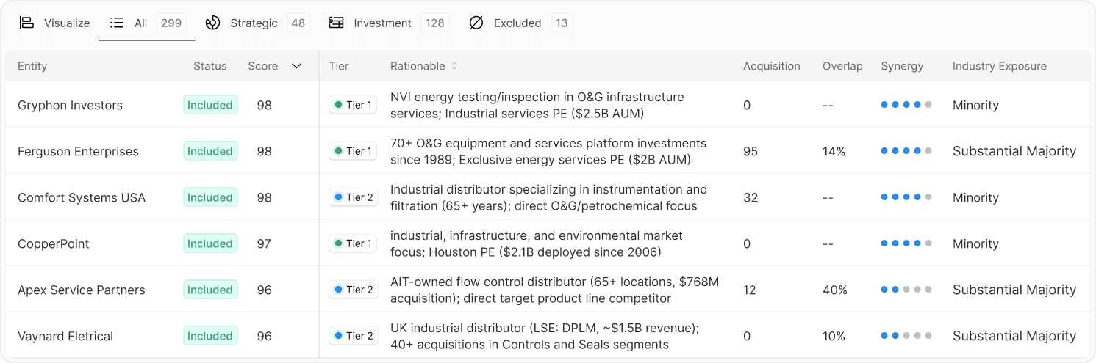Switch to the Excluded tab
Viewport: 1096px width, 363px height.
click(x=517, y=23)
